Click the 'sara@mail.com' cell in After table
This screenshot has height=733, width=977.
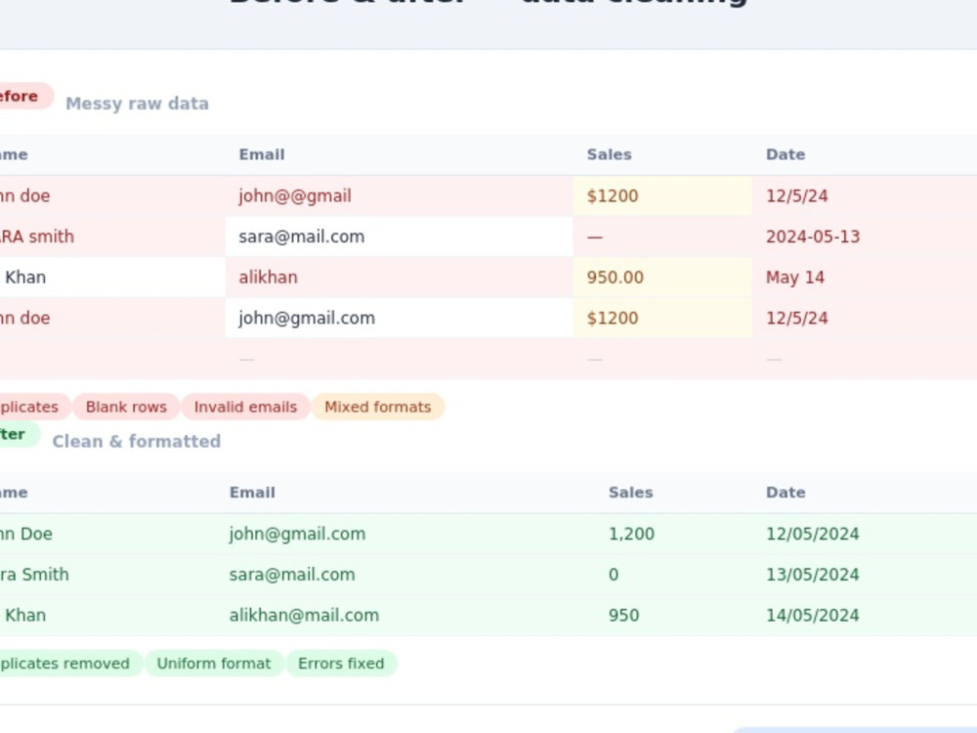(x=405, y=575)
